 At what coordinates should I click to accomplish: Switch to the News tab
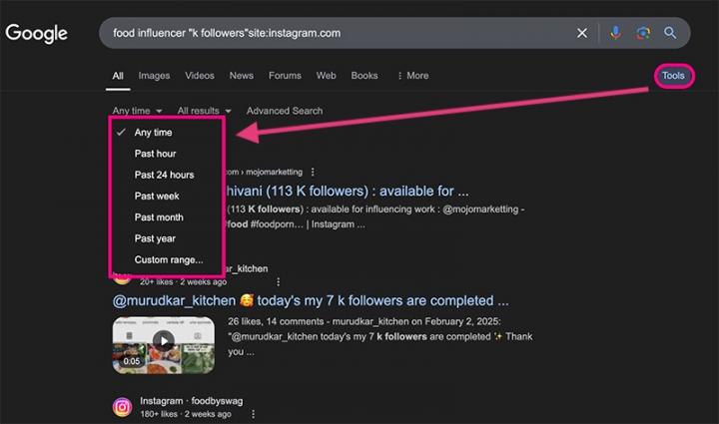[x=242, y=76]
